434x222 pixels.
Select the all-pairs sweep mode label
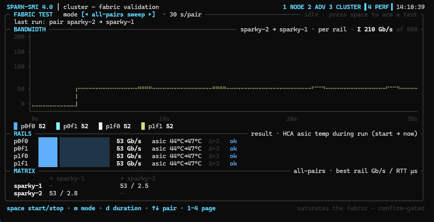pos(118,15)
